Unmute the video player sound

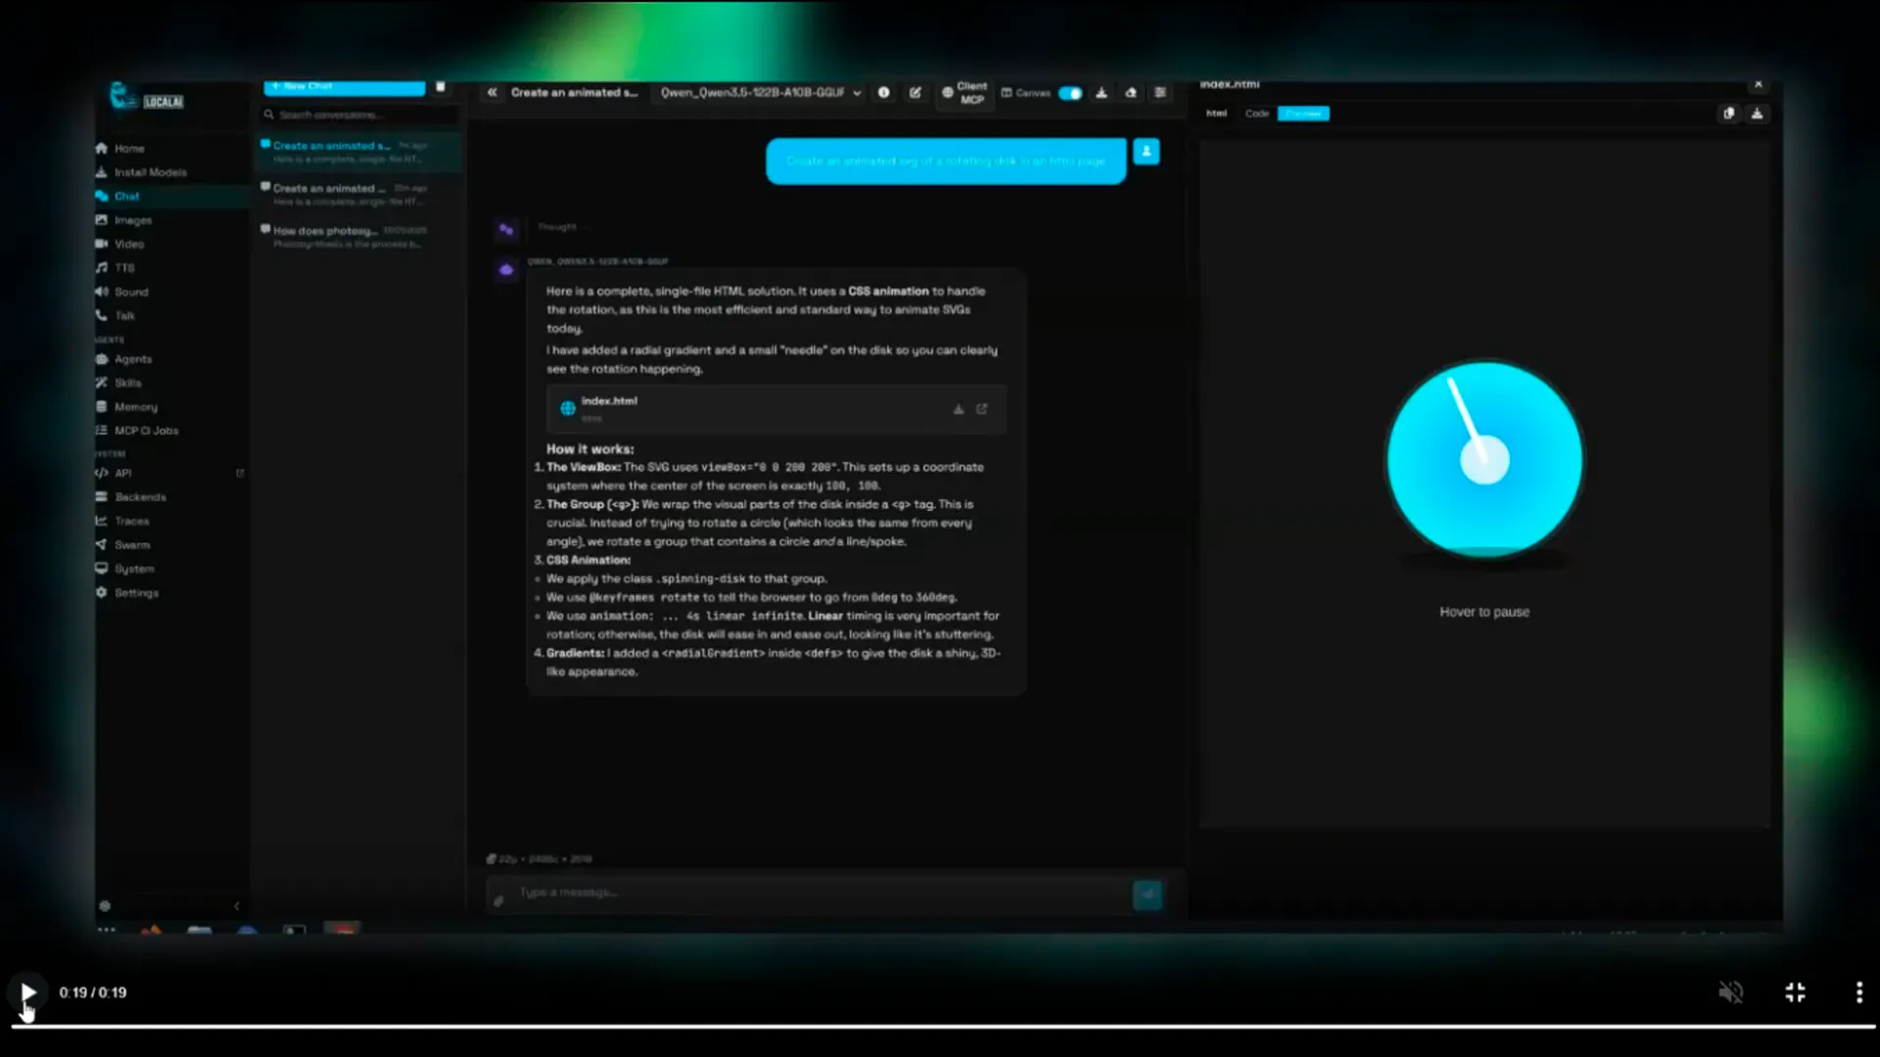[x=1731, y=992]
